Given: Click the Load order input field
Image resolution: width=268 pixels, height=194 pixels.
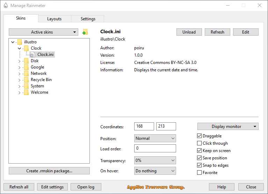Looking at the screenshot, I should pyautogui.click(x=155, y=148).
